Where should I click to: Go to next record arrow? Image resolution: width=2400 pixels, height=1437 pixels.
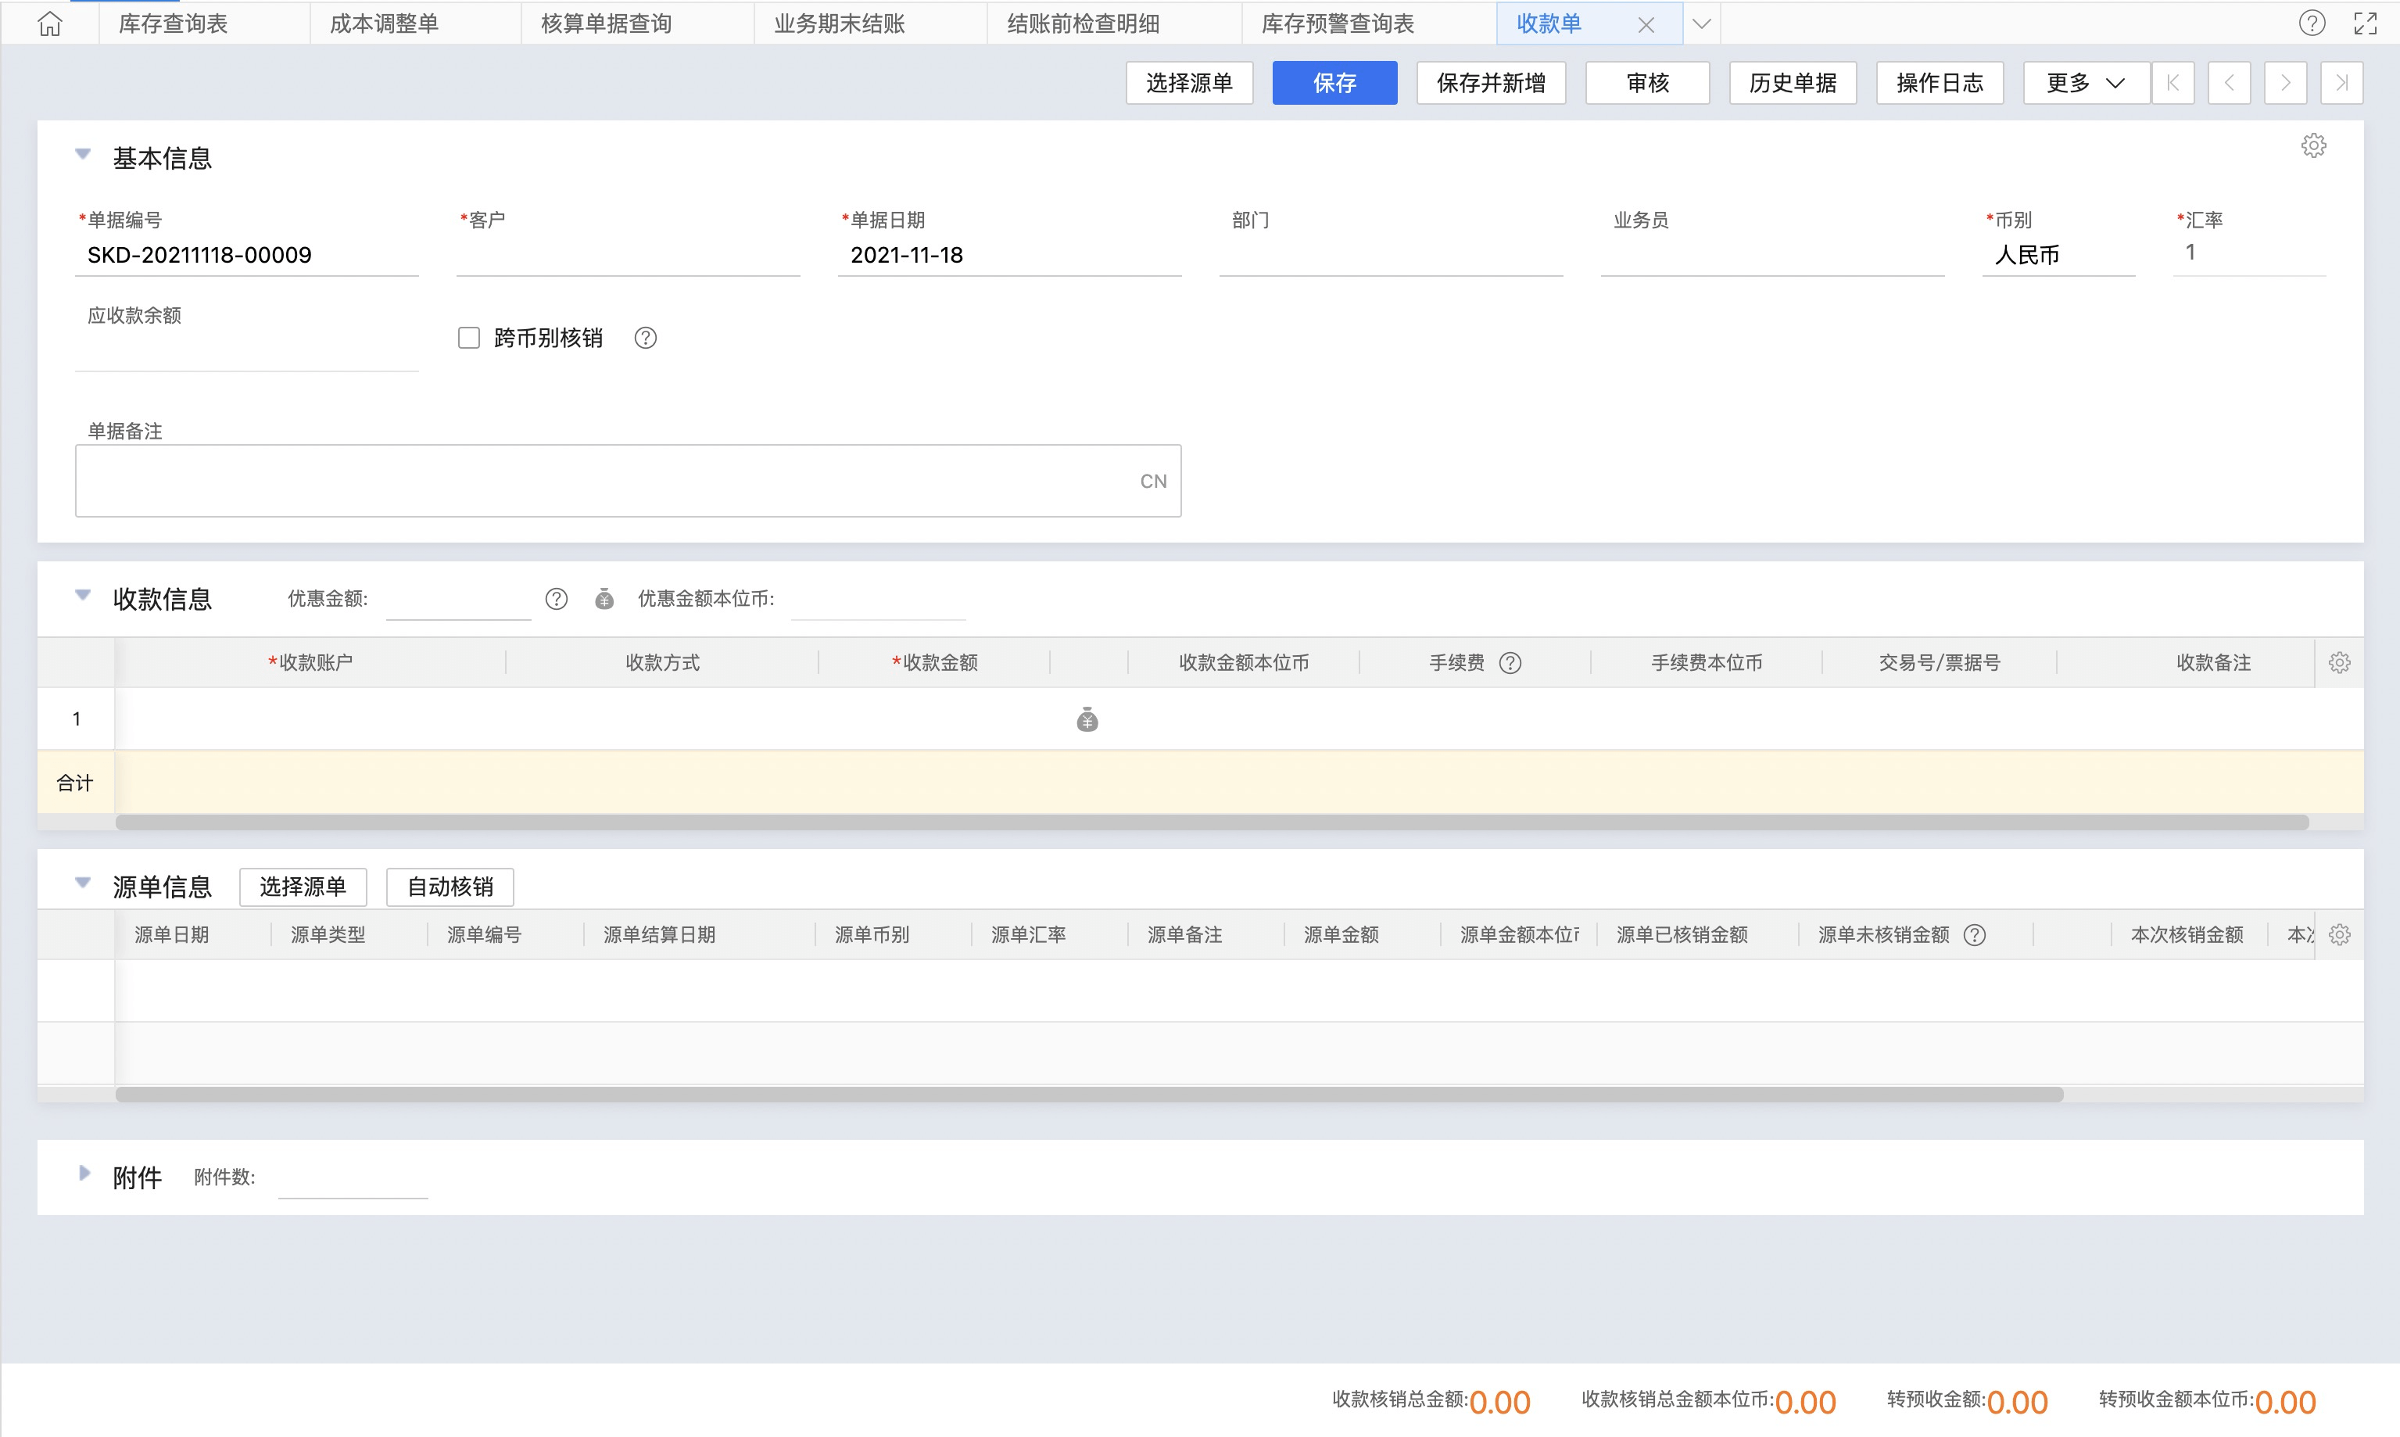[2285, 84]
